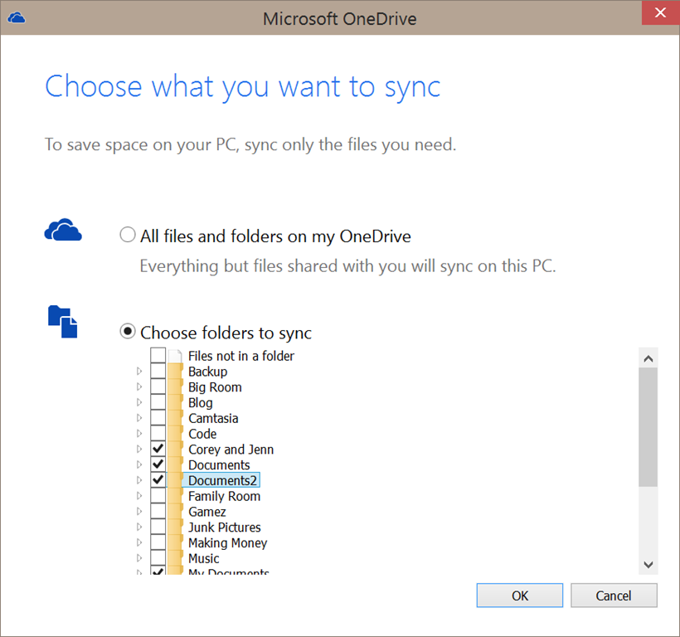Close the Microsoft OneDrive dialog window
Screen dimensions: 680x637
660,13
